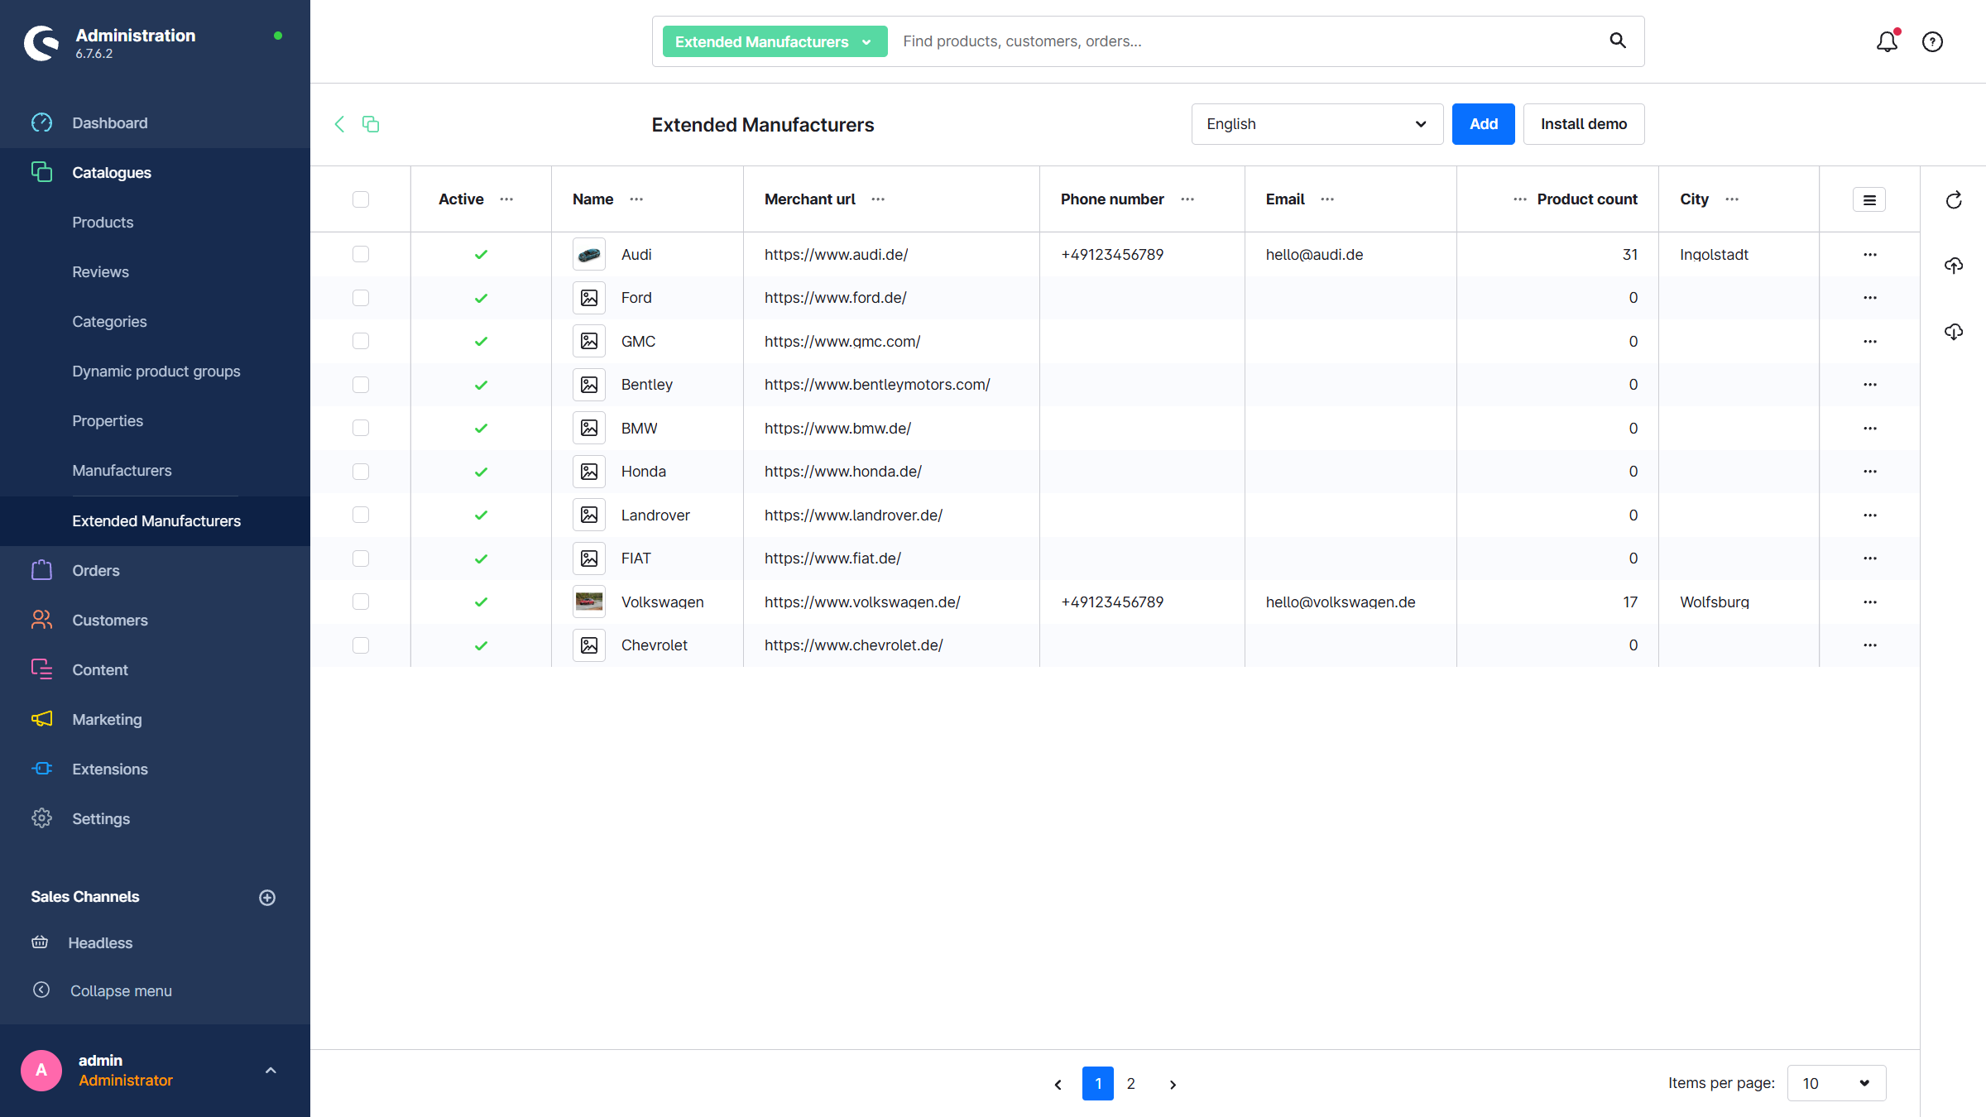Click the Install demo button

[1583, 124]
